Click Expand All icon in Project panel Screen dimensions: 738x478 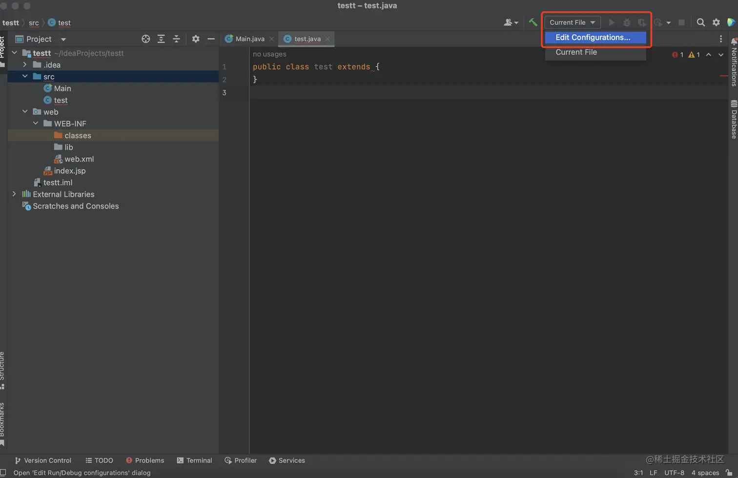(x=161, y=39)
